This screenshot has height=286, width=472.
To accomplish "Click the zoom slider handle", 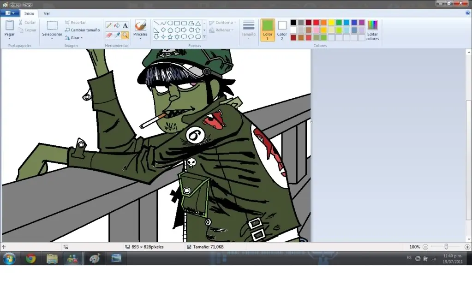I will pos(446,247).
